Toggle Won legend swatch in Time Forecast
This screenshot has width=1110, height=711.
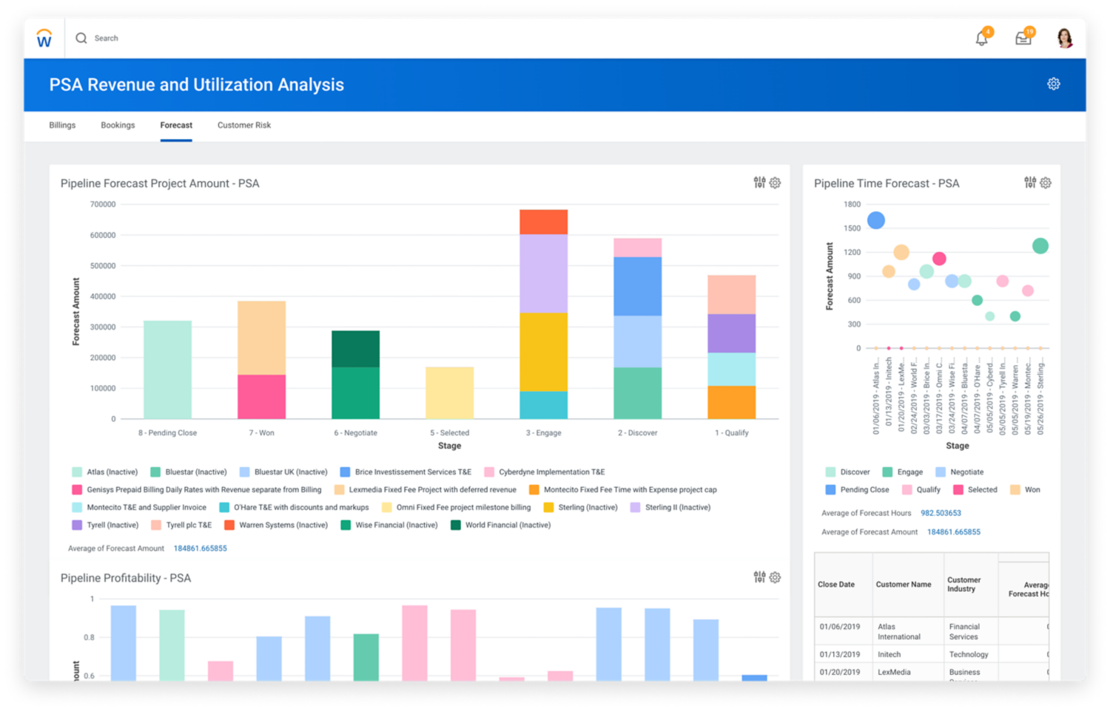[x=1015, y=490]
